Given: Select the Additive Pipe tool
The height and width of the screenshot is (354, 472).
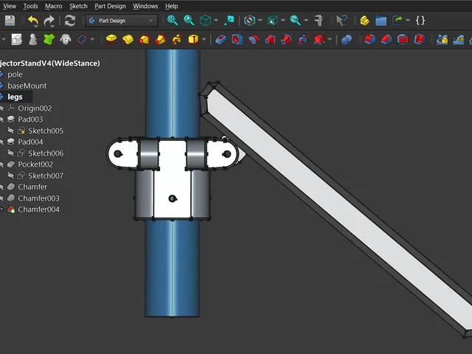Looking at the screenshot, I should click(x=161, y=39).
